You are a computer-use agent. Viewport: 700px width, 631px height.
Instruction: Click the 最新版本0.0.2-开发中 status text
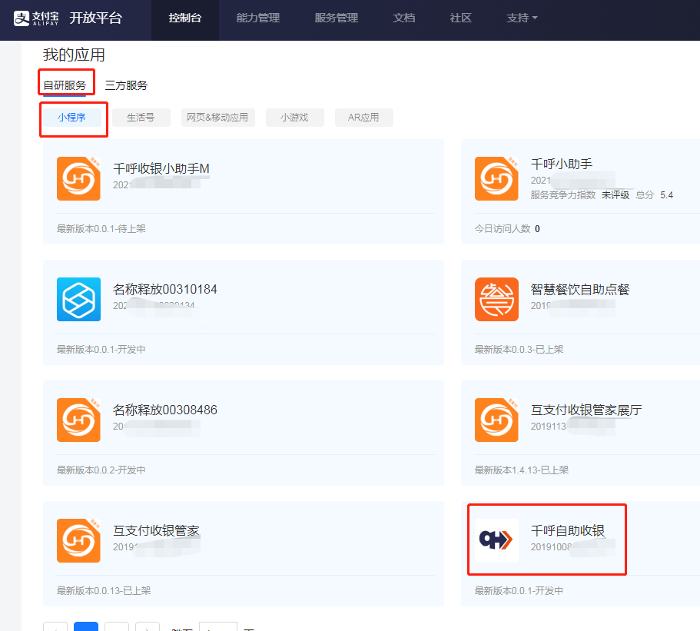[101, 470]
